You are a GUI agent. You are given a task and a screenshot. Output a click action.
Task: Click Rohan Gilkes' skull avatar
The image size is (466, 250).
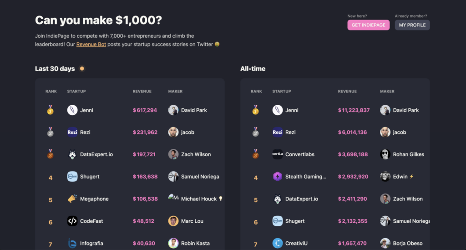click(x=385, y=154)
